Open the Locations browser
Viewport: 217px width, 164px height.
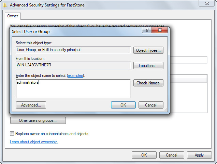(x=148, y=66)
